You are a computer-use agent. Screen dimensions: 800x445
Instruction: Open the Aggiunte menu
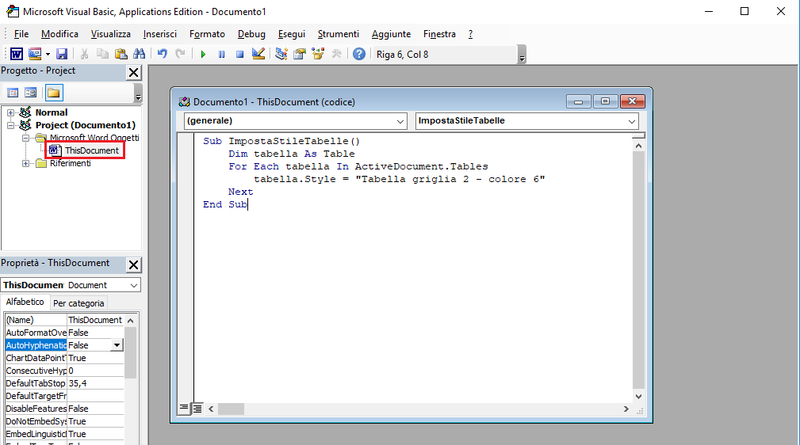tap(391, 34)
